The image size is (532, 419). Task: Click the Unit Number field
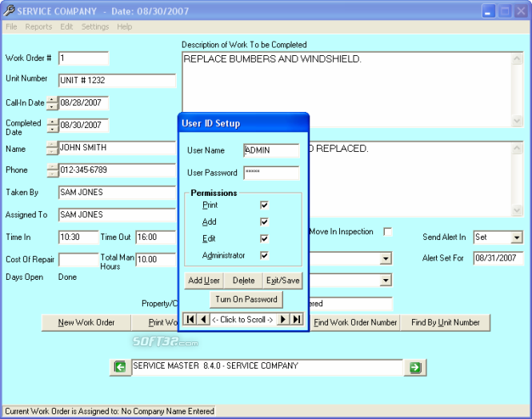tap(117, 81)
